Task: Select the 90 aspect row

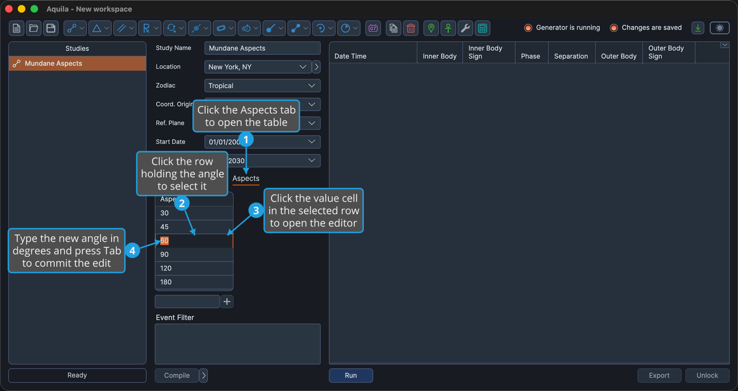Action: (194, 255)
